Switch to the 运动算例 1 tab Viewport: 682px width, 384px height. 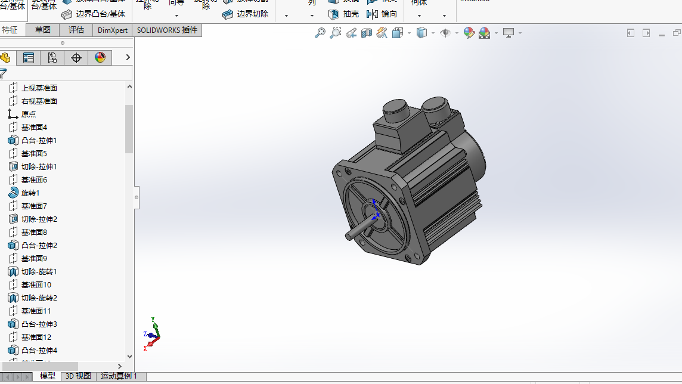119,376
